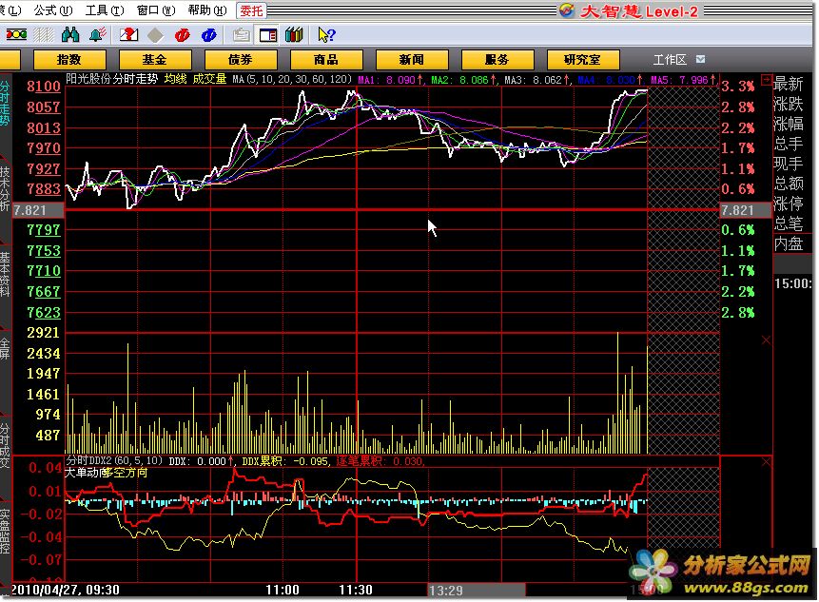Viewport: 819px width, 602px height.
Task: Open the 公式(U) menu
Action: [x=51, y=10]
